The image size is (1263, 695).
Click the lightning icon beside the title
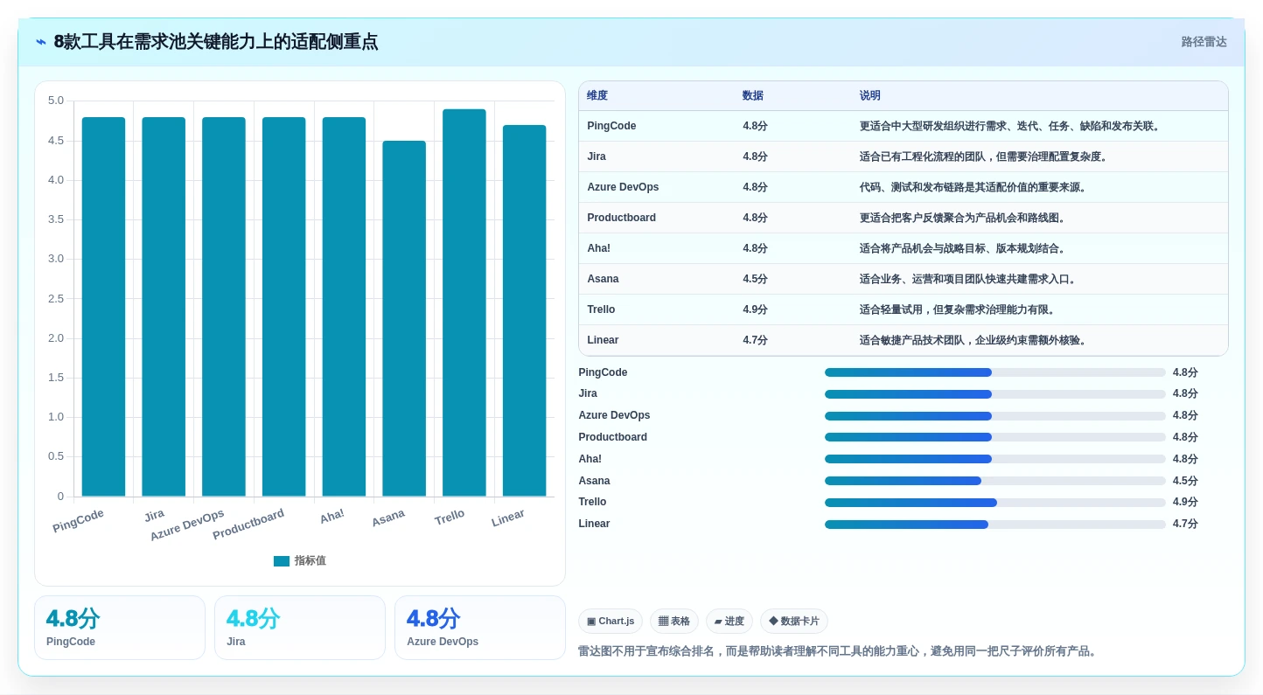(x=41, y=42)
